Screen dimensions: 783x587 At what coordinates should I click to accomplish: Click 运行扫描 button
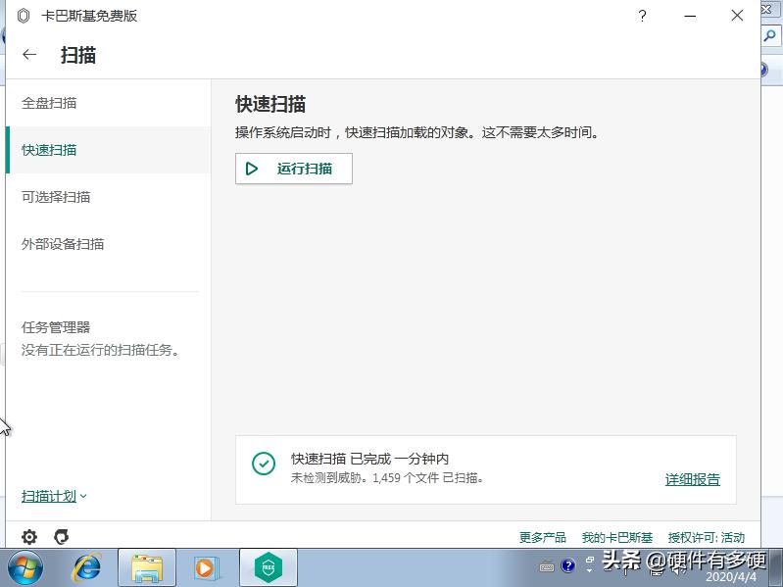coord(294,169)
